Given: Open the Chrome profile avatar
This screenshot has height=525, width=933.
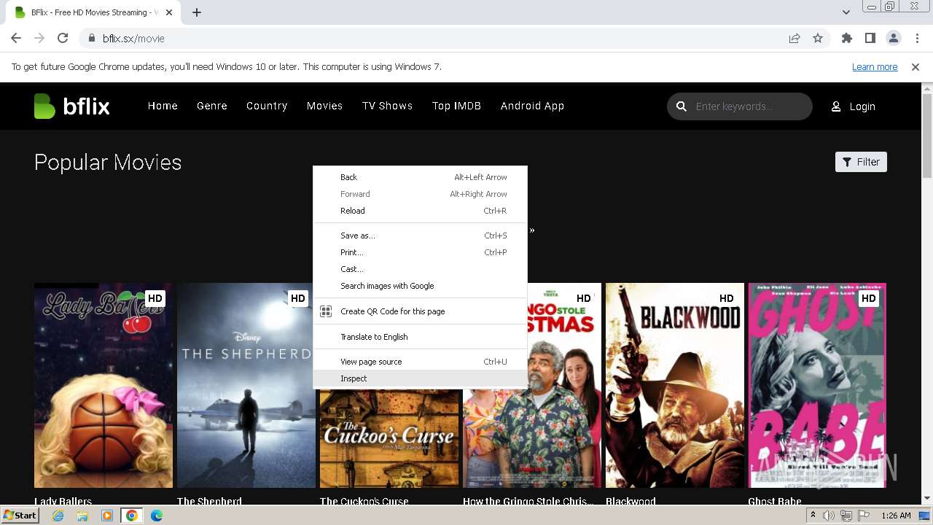Looking at the screenshot, I should [894, 39].
